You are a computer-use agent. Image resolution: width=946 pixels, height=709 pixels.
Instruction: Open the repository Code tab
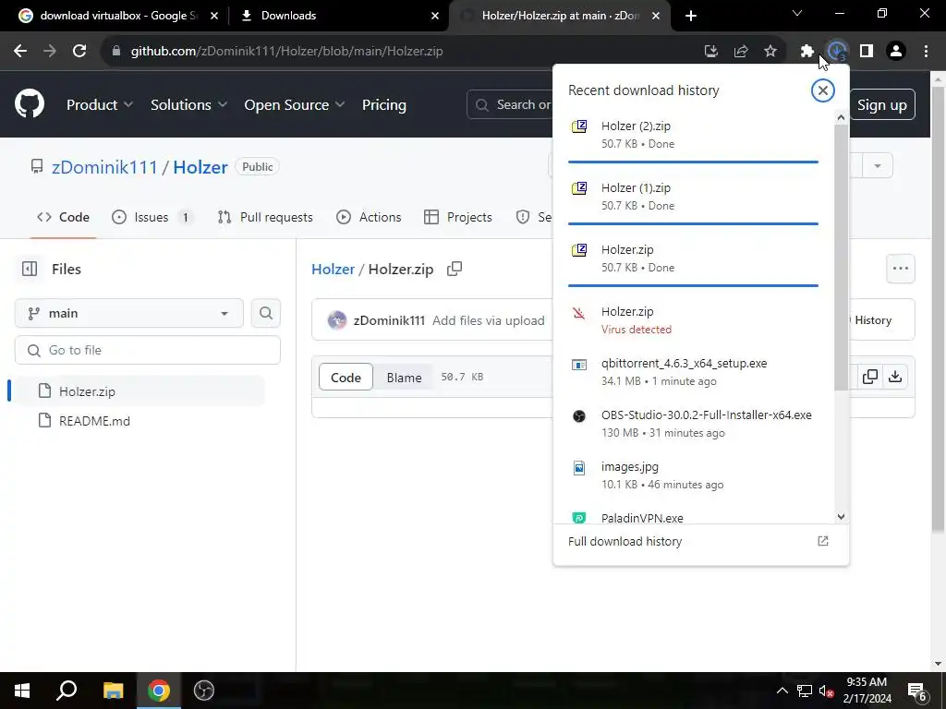click(x=64, y=217)
